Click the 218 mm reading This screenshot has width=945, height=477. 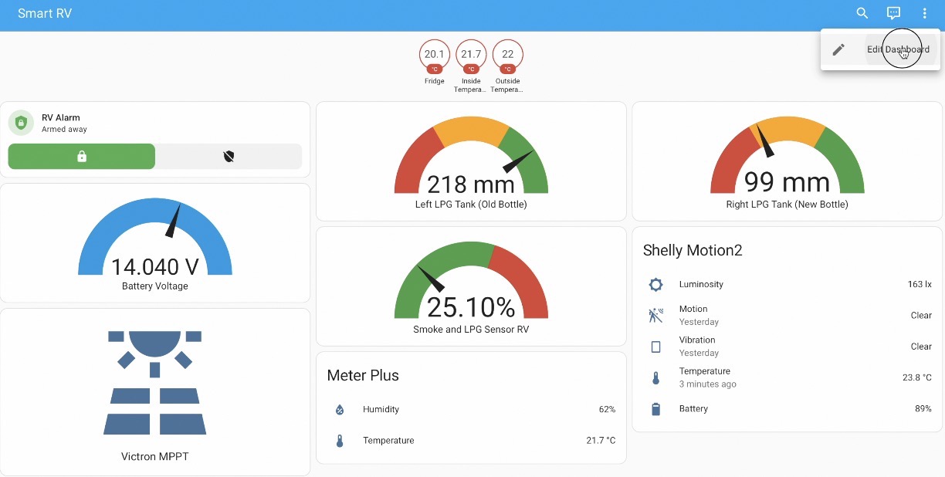(x=471, y=184)
